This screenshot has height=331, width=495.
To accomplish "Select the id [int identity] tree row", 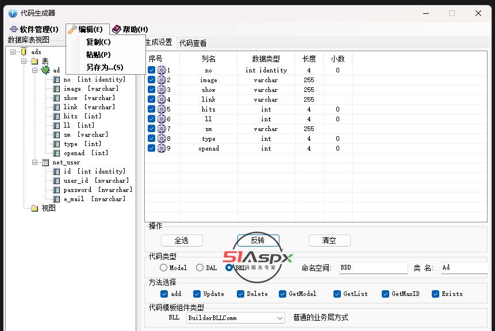I will (94, 171).
